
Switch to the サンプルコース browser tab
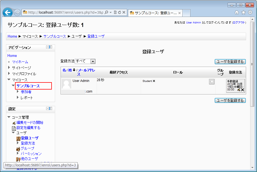click(154, 13)
